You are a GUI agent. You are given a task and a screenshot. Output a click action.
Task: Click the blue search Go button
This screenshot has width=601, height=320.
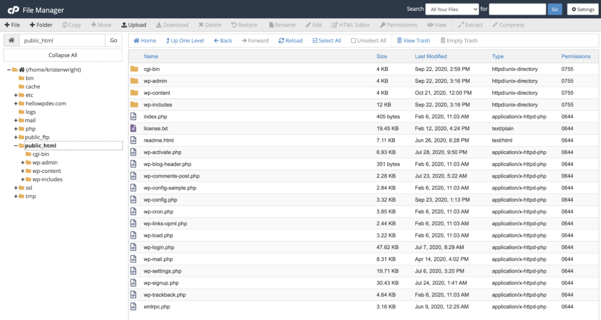tap(555, 9)
